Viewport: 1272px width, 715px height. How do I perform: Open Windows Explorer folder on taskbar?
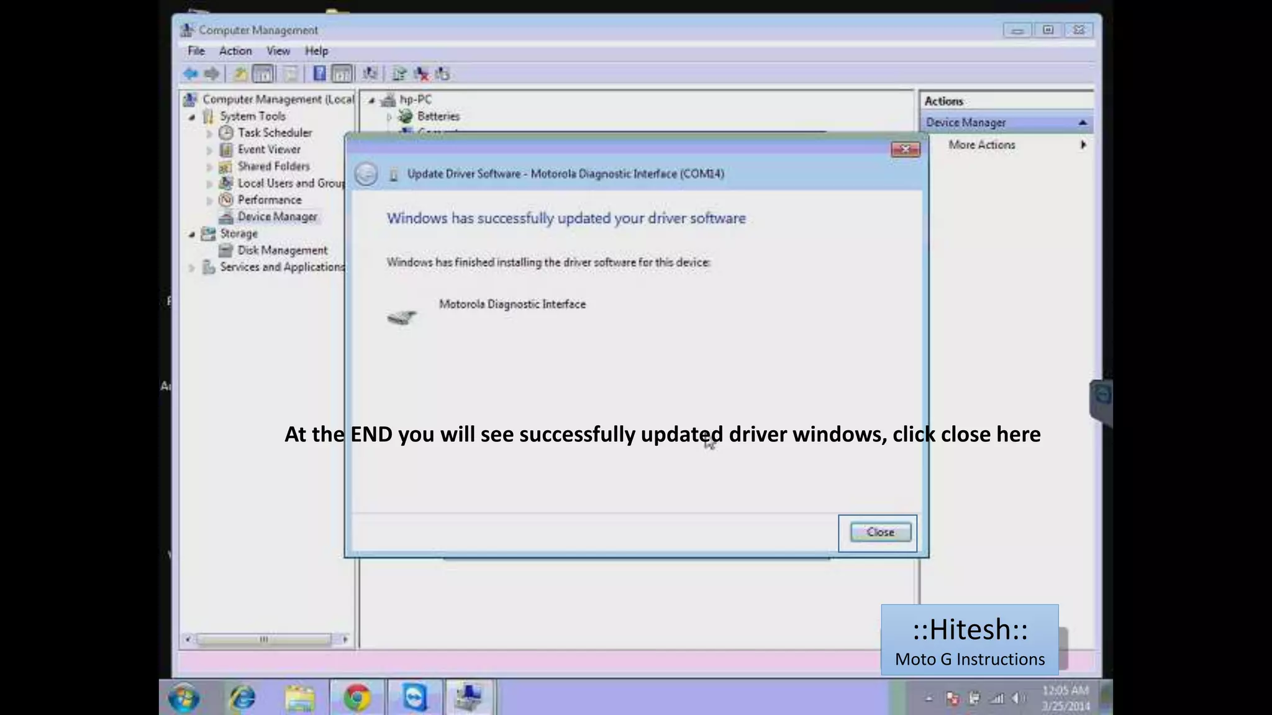(299, 698)
